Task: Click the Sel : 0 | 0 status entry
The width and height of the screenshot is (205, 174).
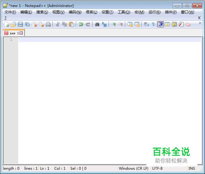Action: click(x=78, y=168)
